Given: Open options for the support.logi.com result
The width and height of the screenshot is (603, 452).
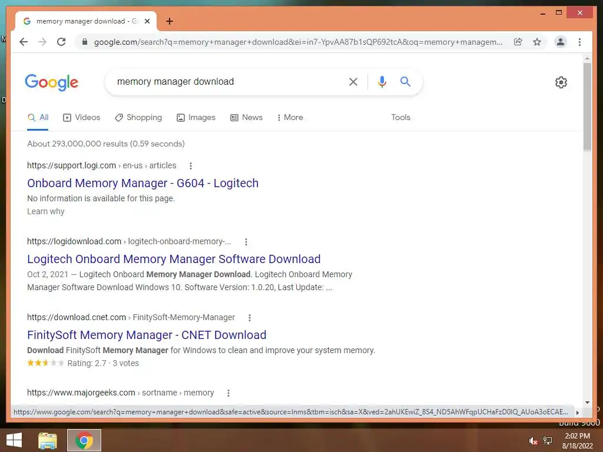Looking at the screenshot, I should [191, 165].
